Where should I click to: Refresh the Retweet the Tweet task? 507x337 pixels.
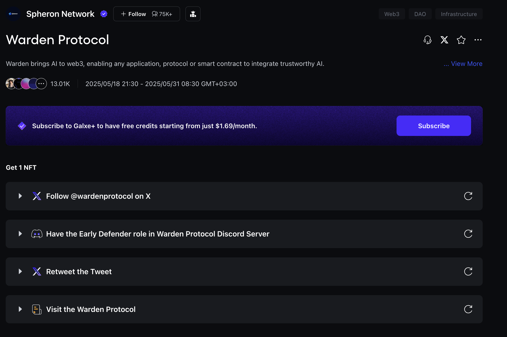pos(468,272)
